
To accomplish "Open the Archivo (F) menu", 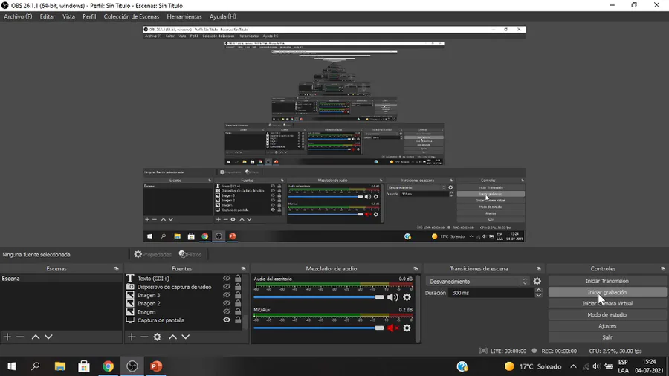I will pyautogui.click(x=18, y=16).
